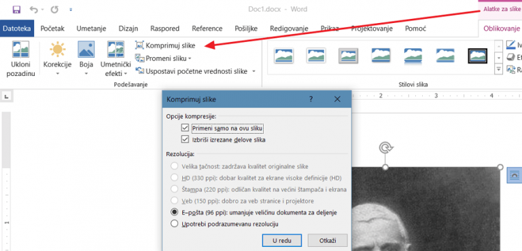
Task: Apply the fifth picture style thumbnail
Action: pyautogui.click(x=413, y=56)
